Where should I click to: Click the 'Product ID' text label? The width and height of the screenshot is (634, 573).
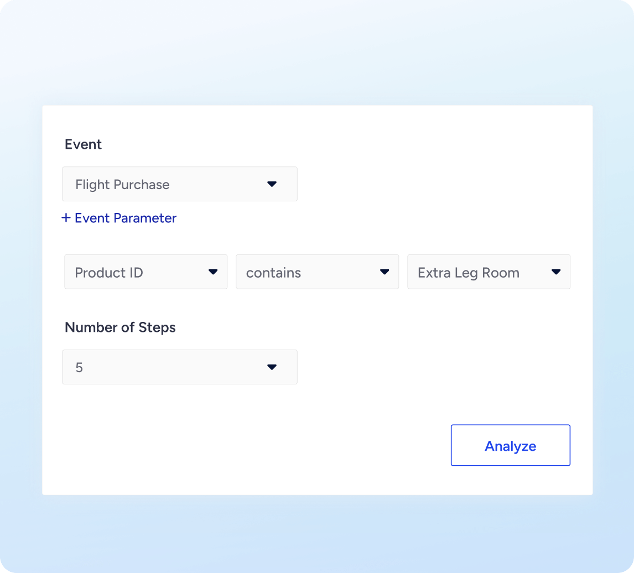pos(109,273)
